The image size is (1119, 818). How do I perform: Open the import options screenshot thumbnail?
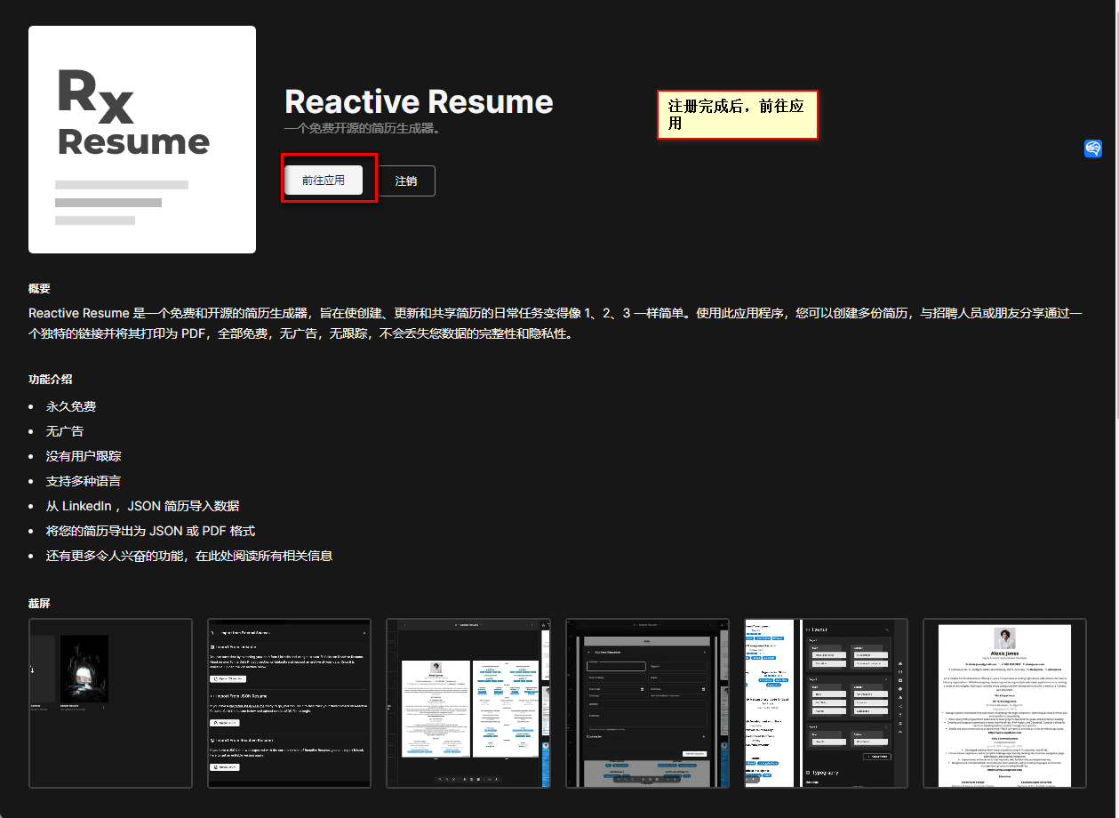289,702
